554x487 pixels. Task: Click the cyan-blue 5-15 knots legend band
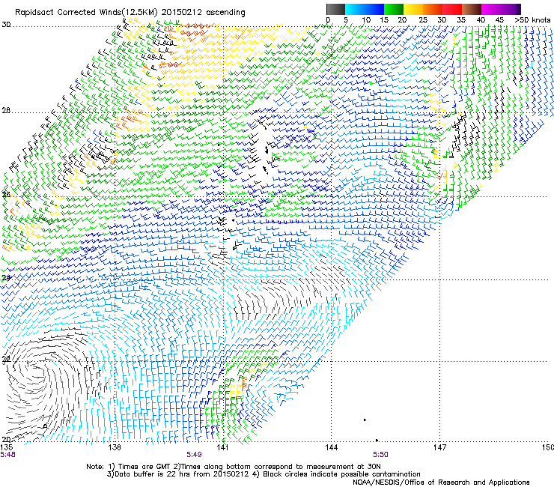(x=365, y=9)
